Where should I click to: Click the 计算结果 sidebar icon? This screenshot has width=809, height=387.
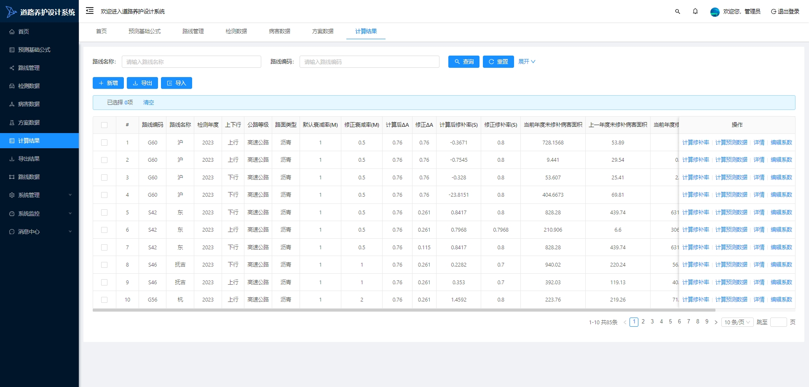(x=12, y=141)
